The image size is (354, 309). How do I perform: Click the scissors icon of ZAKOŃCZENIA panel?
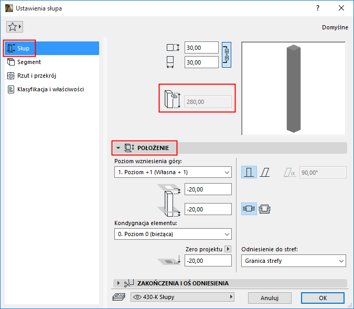point(129,283)
